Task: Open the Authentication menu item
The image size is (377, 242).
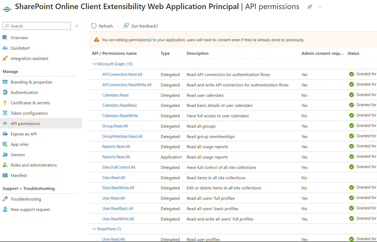Action: click(24, 92)
